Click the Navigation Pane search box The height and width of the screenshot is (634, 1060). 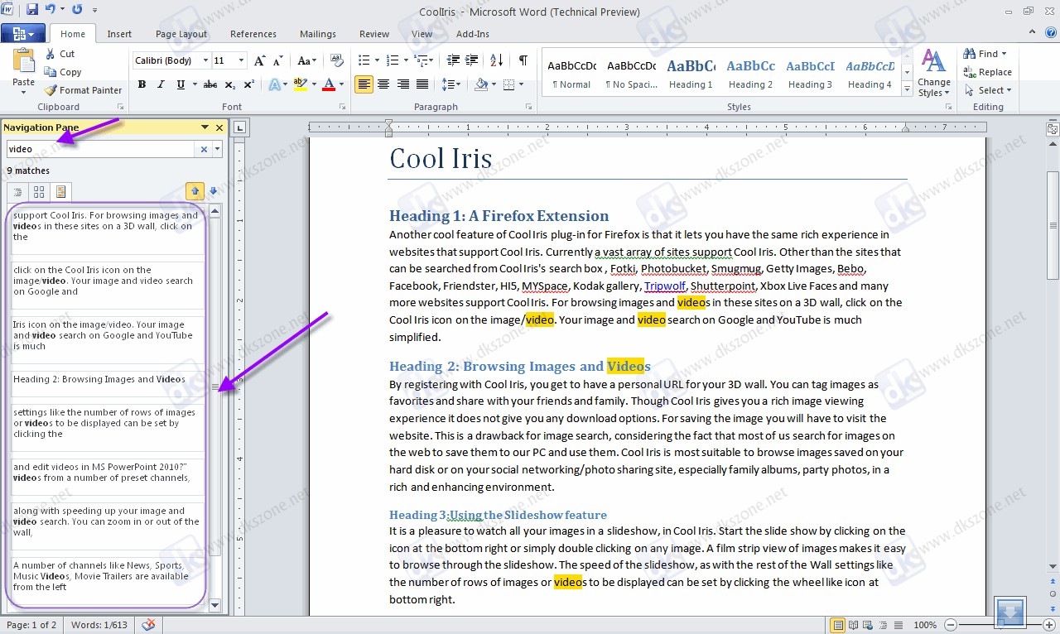coord(101,149)
